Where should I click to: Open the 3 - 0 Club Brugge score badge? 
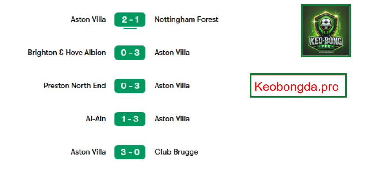tap(130, 152)
